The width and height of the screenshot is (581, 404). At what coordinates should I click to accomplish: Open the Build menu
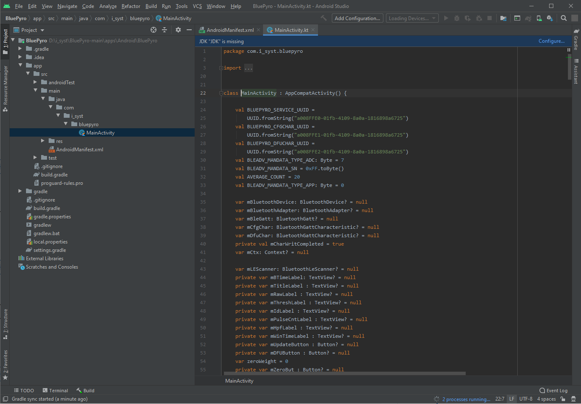[x=151, y=6]
